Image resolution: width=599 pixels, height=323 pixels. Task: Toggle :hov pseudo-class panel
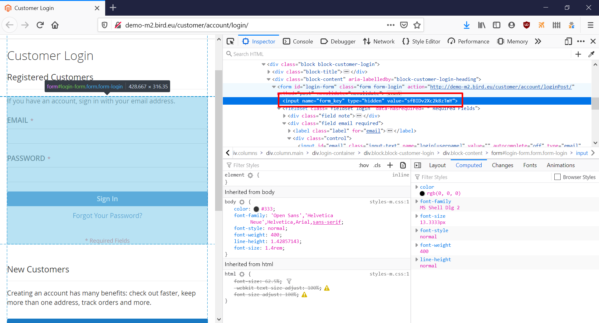tap(364, 165)
